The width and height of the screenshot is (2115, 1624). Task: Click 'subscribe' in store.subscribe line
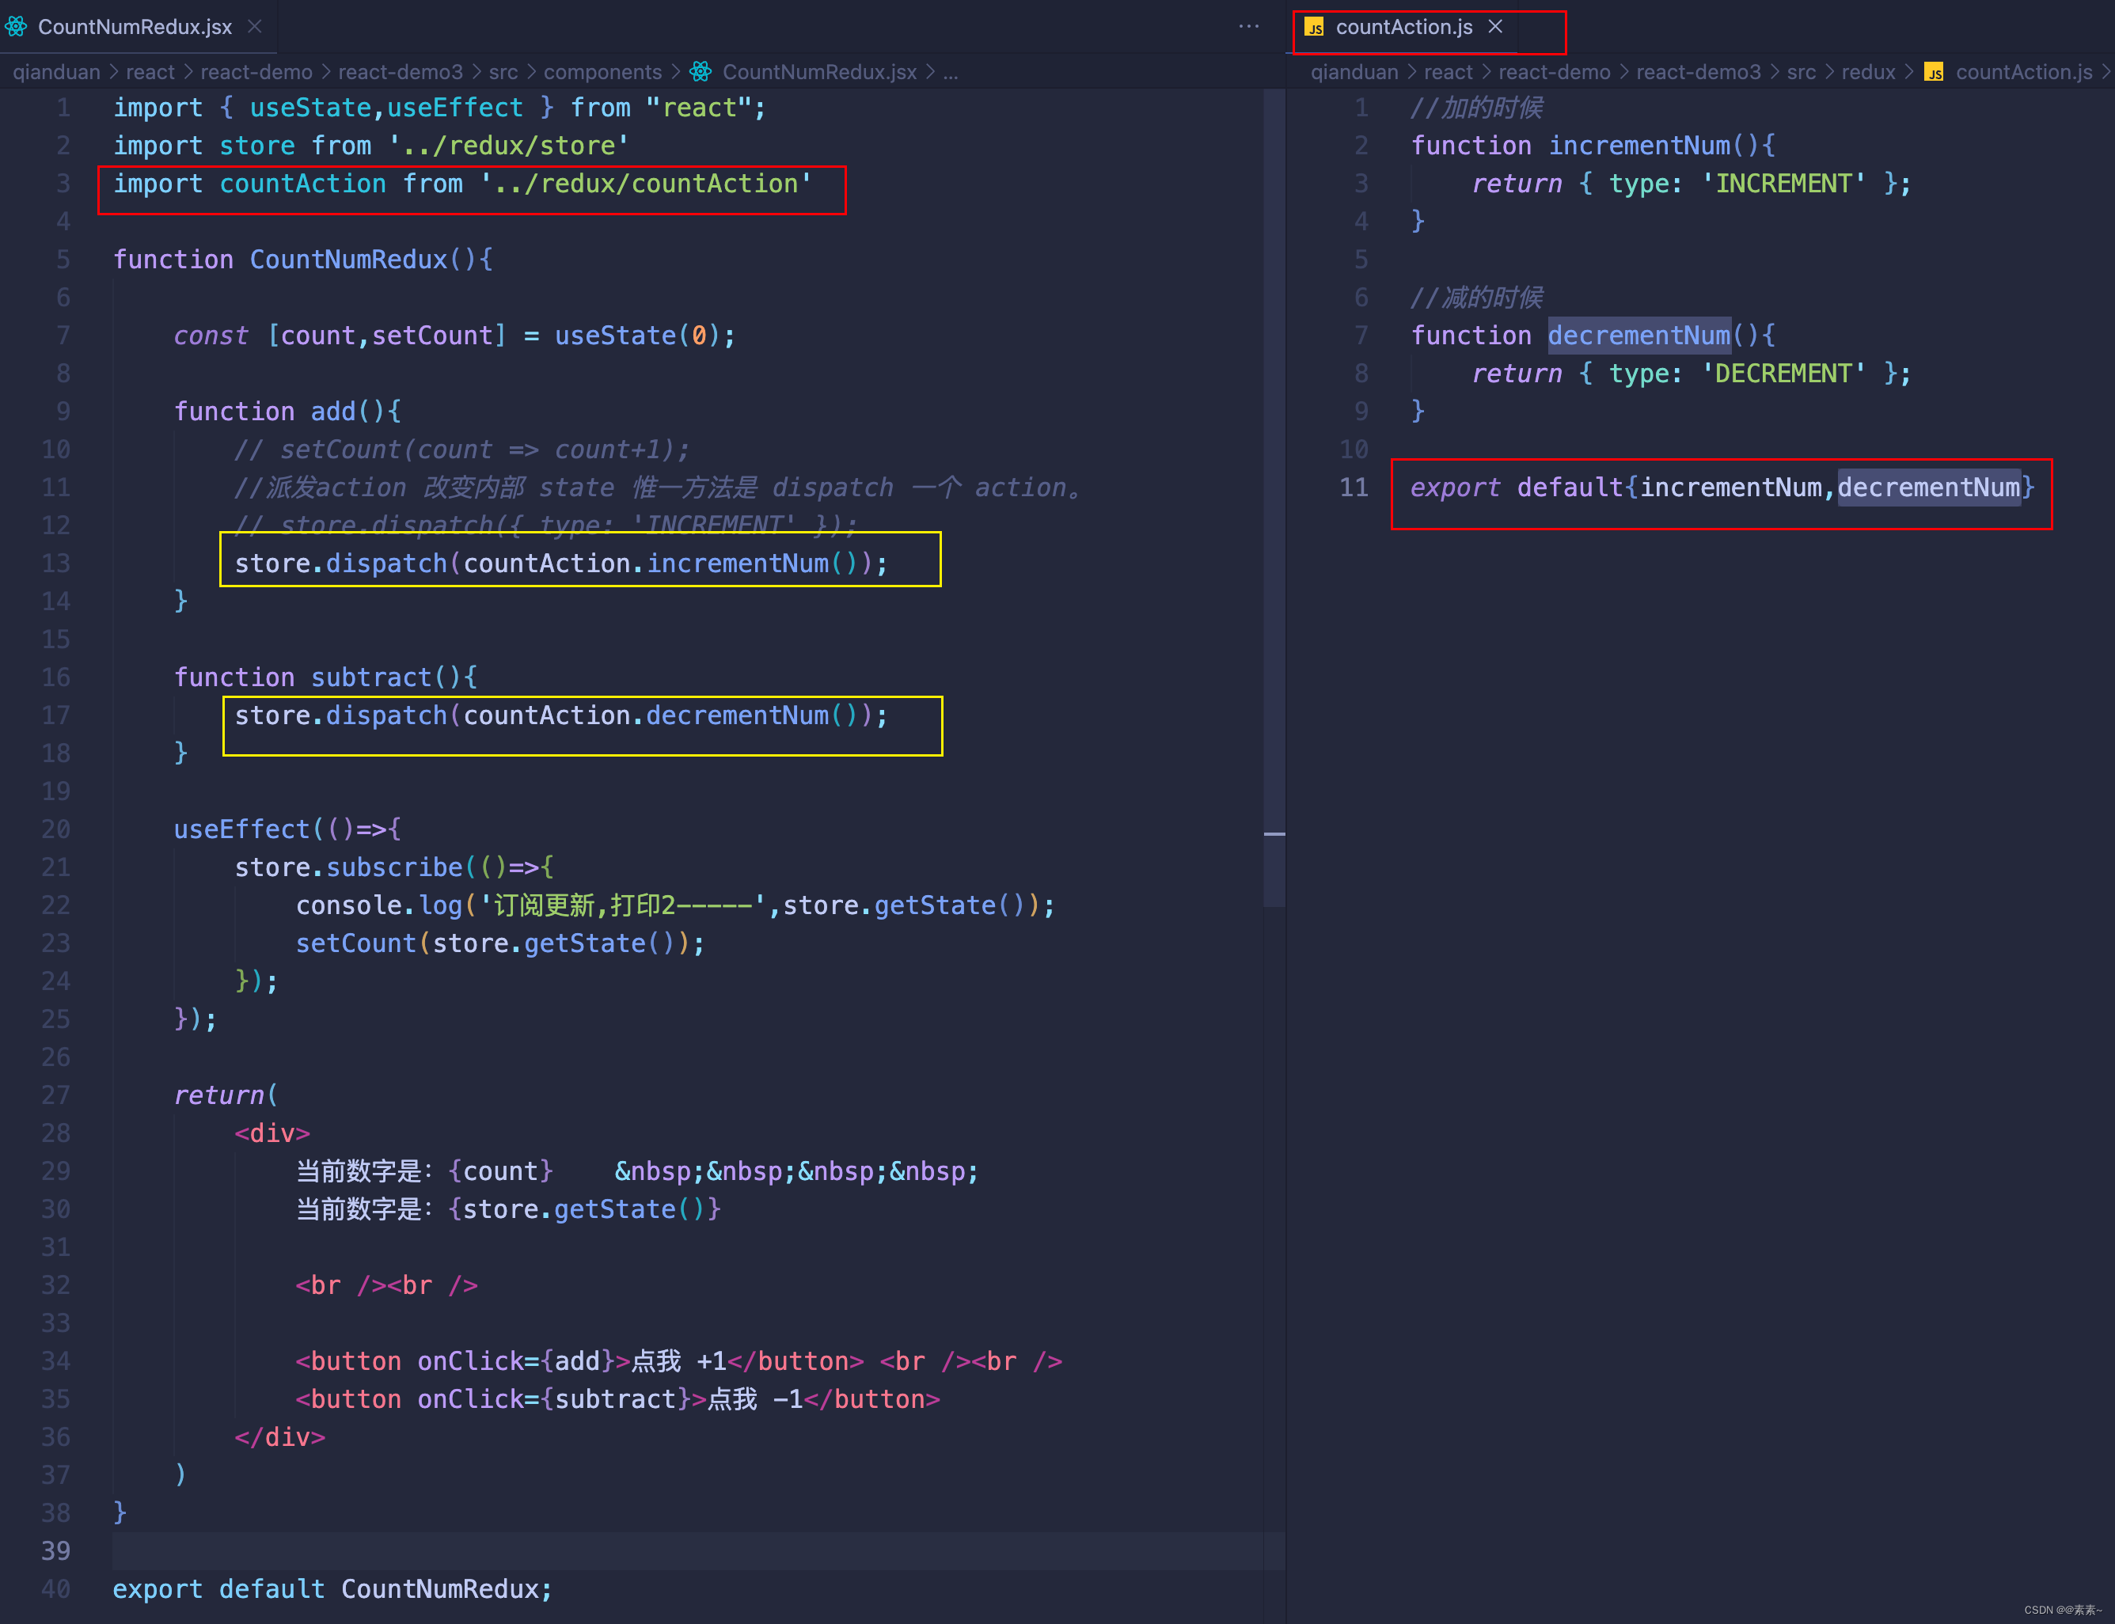(394, 867)
